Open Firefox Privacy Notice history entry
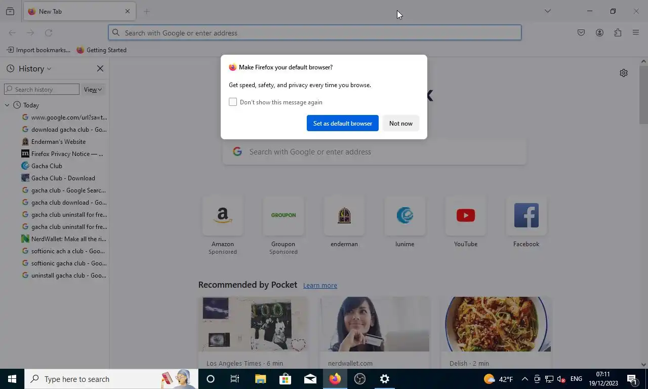The width and height of the screenshot is (648, 389). pos(63,154)
